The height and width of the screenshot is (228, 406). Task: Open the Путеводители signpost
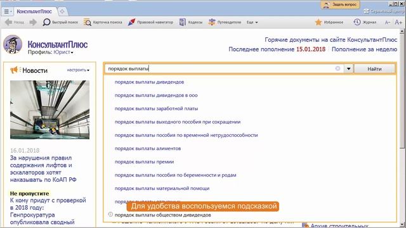click(225, 22)
